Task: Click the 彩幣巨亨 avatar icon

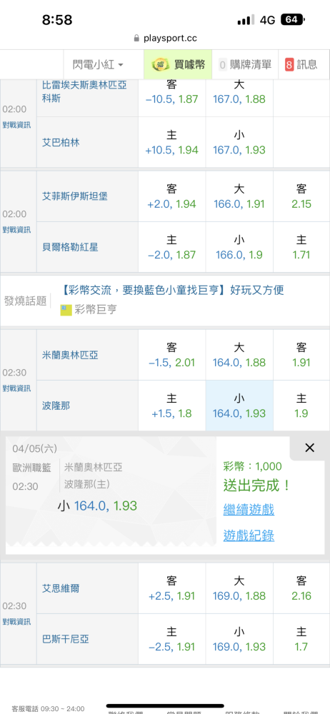Action: [66, 310]
